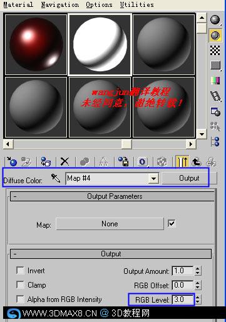The width and height of the screenshot is (226, 322).
Task: Collapse the Output rollout
Action: tap(111, 254)
